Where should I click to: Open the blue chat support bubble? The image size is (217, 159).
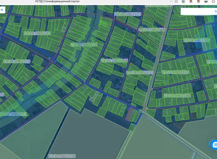pos(213,145)
